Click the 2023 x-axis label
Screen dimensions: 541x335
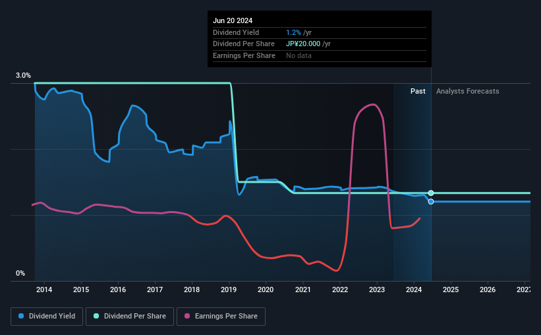pos(377,289)
